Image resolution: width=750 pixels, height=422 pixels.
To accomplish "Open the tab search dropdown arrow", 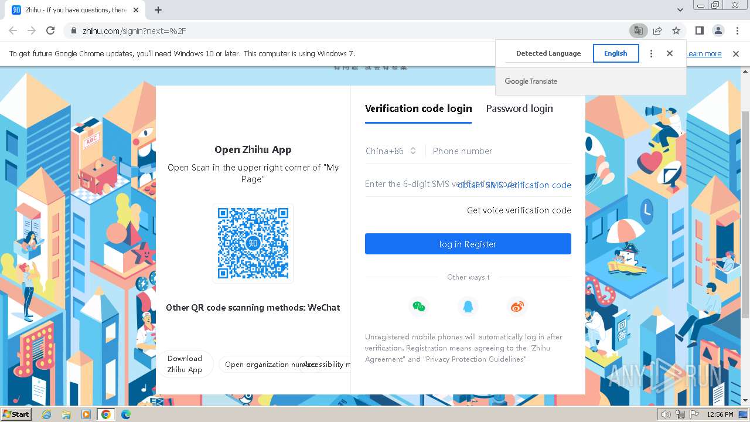I will point(680,10).
